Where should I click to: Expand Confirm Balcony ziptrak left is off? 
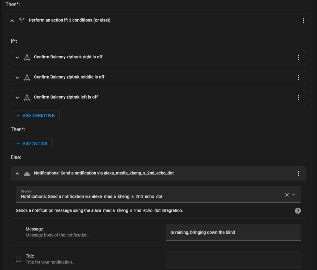click(x=17, y=97)
